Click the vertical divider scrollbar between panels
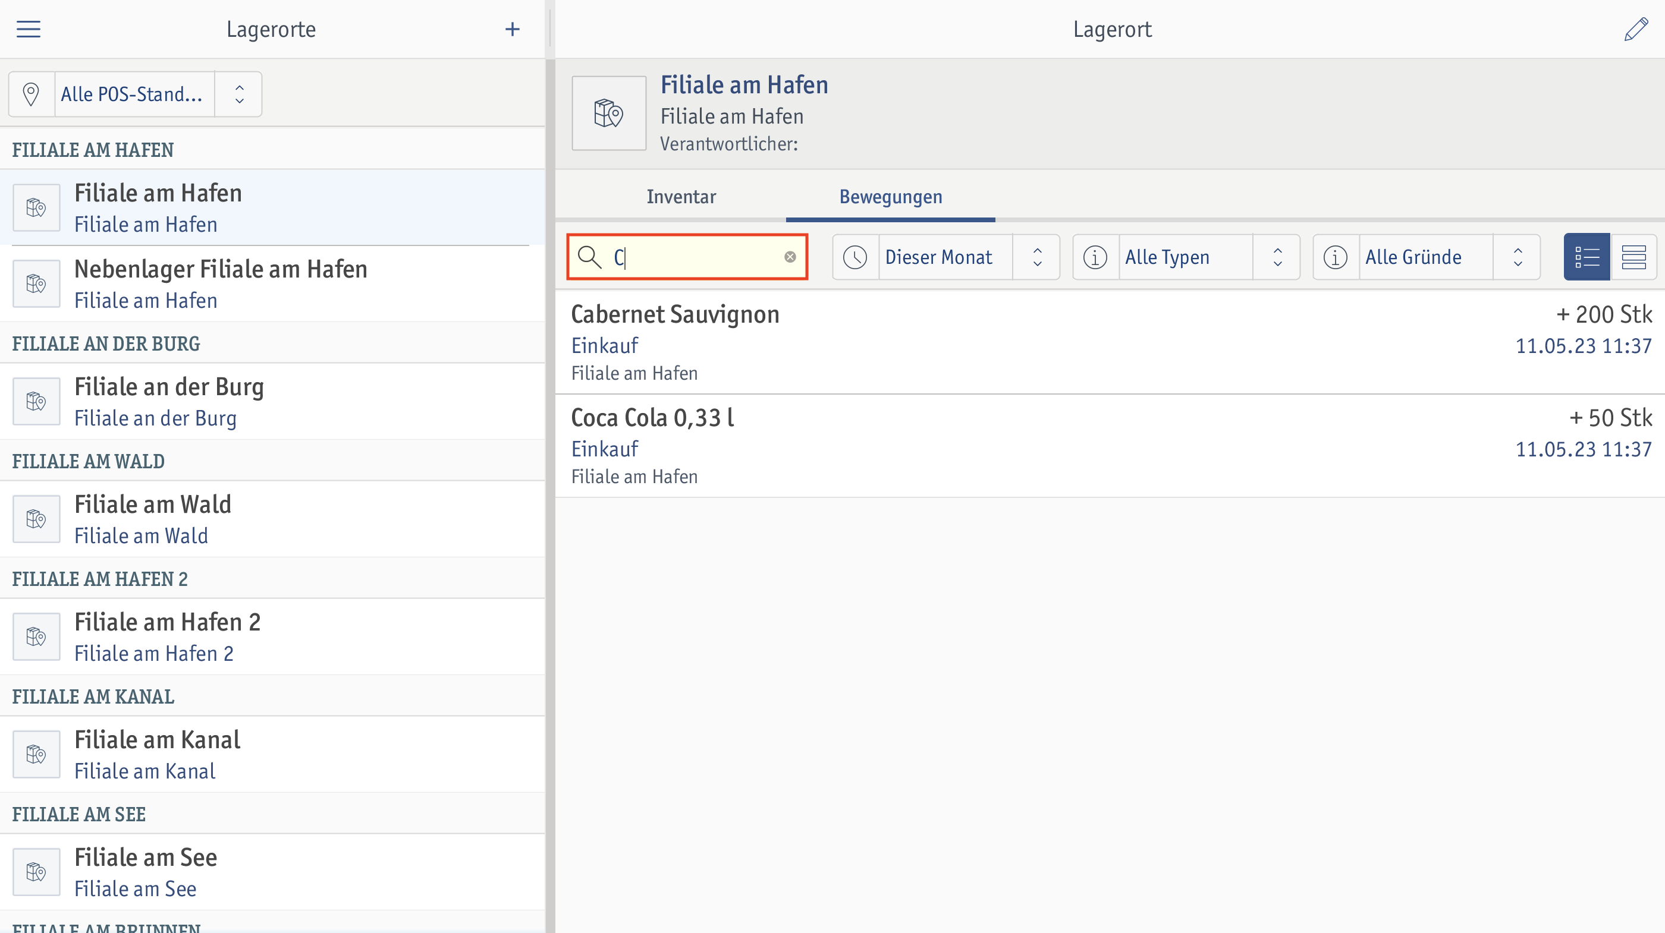1665x933 pixels. point(550,496)
